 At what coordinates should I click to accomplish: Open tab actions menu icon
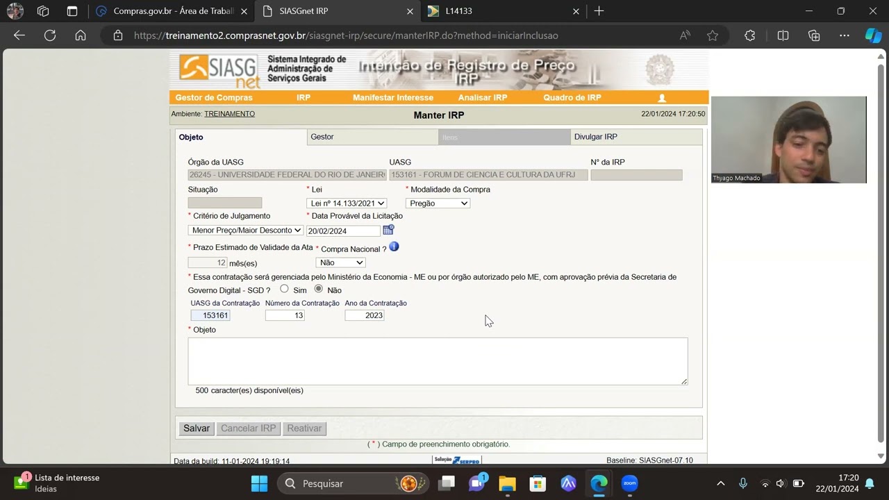[x=72, y=11]
